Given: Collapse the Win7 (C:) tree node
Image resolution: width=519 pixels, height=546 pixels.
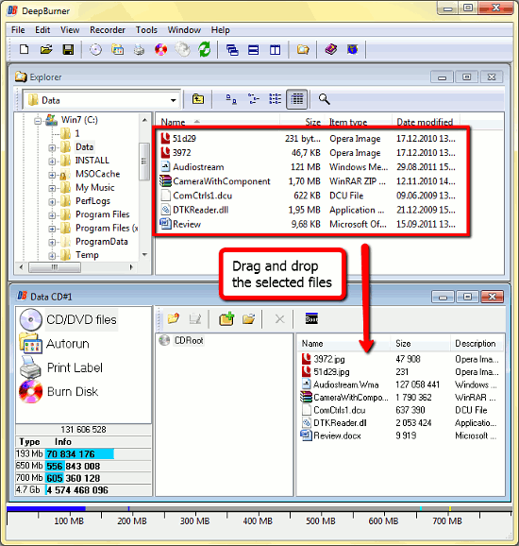Looking at the screenshot, I should pyautogui.click(x=38, y=121).
